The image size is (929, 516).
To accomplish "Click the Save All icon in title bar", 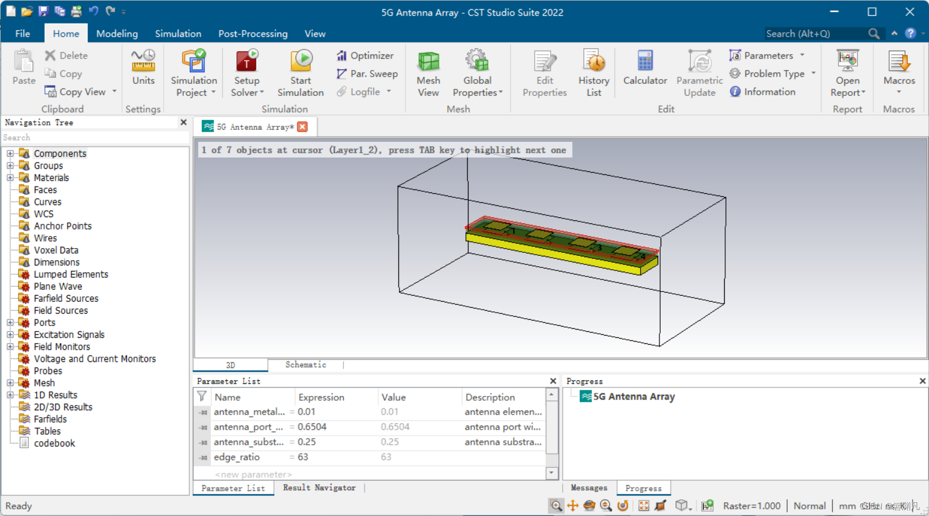I will click(x=59, y=11).
